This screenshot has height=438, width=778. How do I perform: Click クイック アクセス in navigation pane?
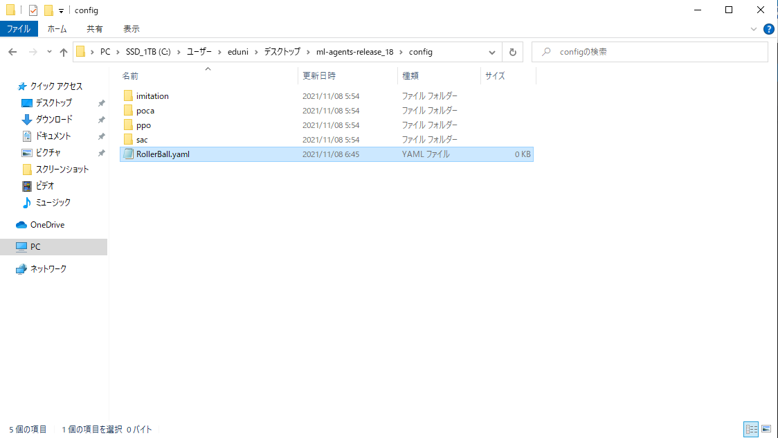(56, 86)
